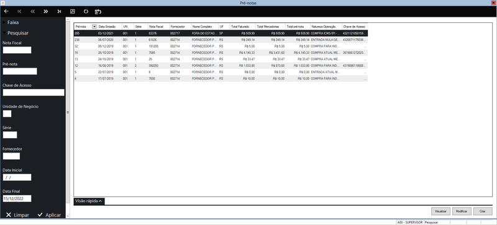Screen dimensions: 497x225
Task: Click the back arrow toolbar icon
Action: pyautogui.click(x=6, y=11)
